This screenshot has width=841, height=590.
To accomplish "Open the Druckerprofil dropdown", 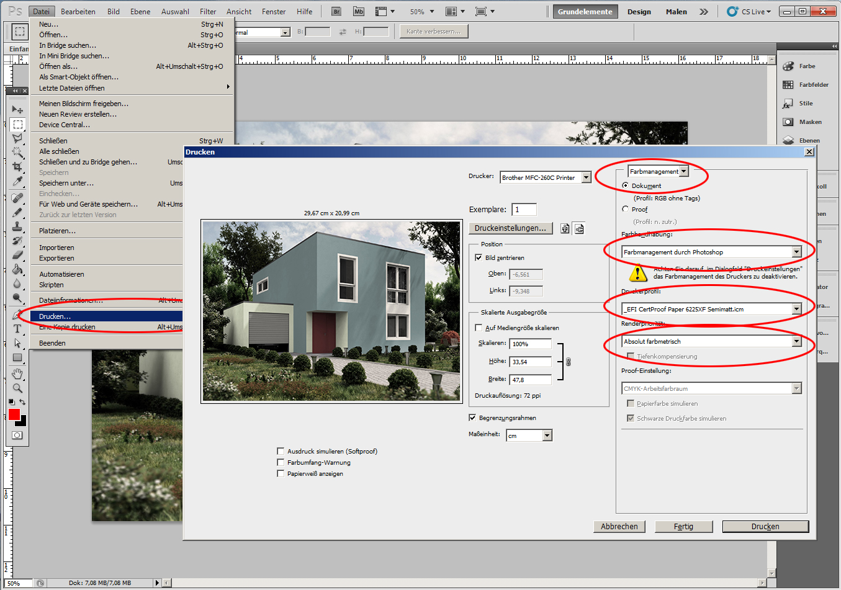I will [712, 309].
